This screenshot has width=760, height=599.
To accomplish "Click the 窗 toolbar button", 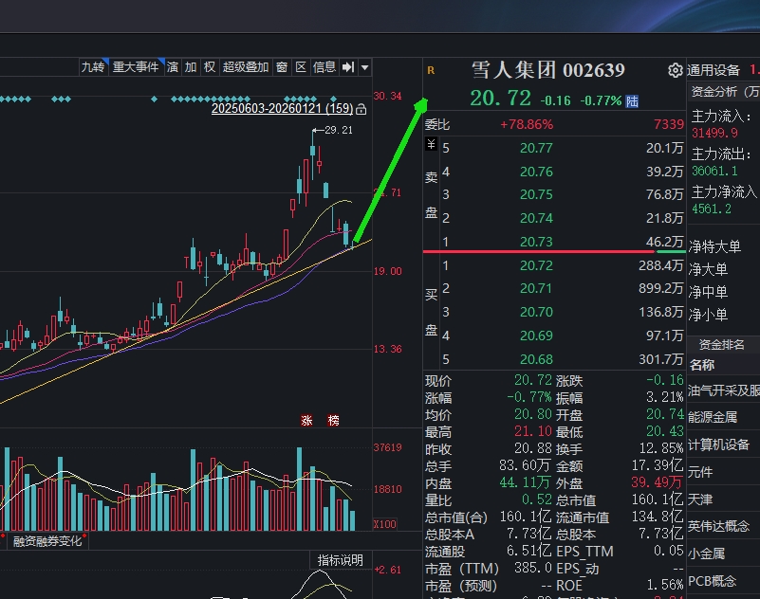I will click(x=282, y=67).
